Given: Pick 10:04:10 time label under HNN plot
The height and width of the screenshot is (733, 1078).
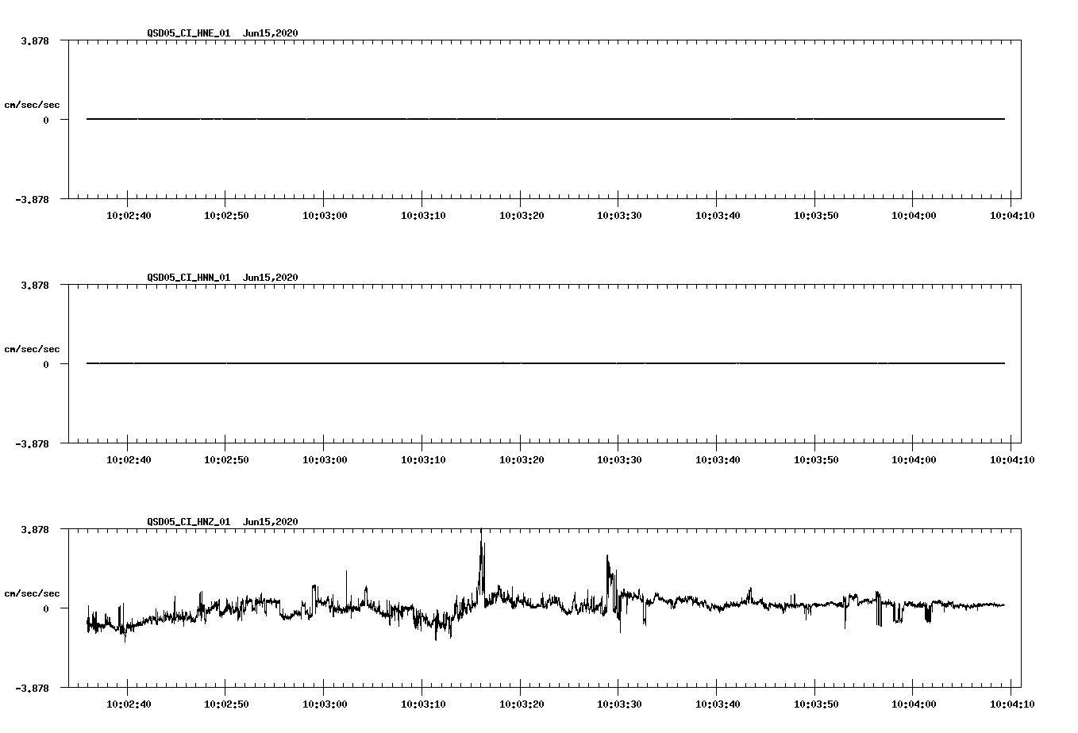Looking at the screenshot, I should (x=1011, y=459).
